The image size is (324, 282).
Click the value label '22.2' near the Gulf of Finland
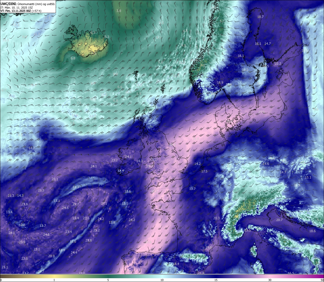point(278,64)
